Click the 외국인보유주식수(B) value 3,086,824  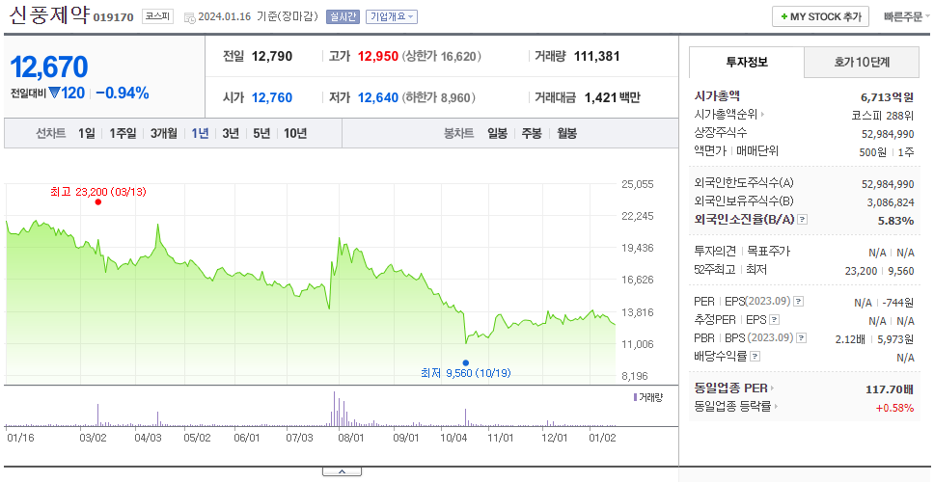[891, 202]
